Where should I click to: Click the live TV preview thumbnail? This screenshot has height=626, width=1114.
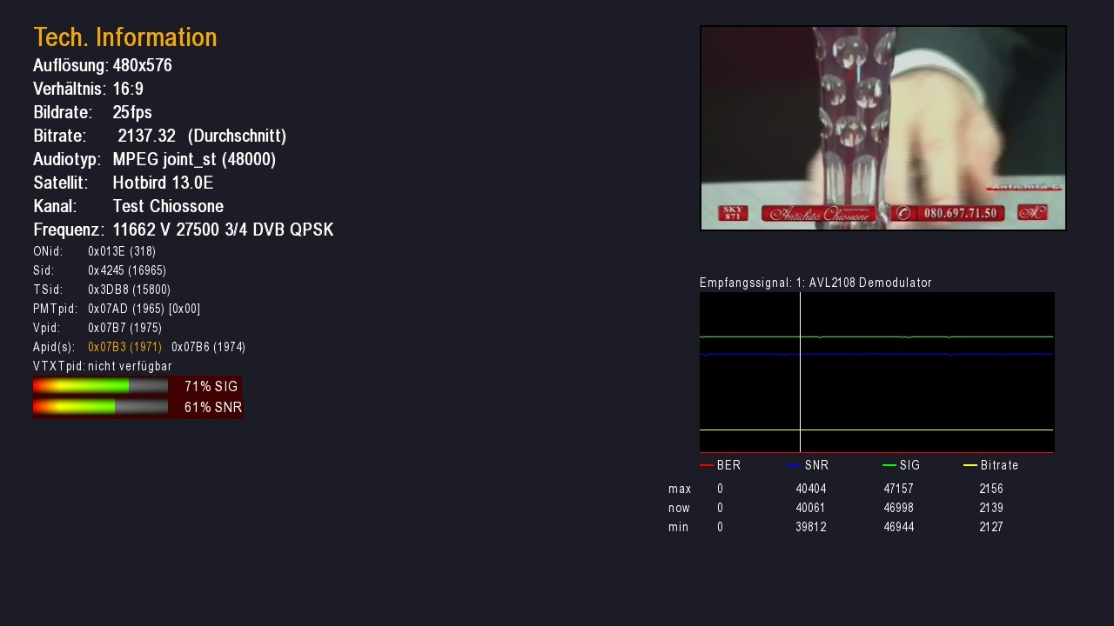(883, 128)
